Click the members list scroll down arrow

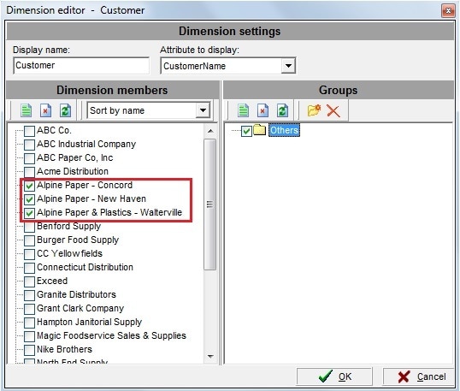point(210,357)
